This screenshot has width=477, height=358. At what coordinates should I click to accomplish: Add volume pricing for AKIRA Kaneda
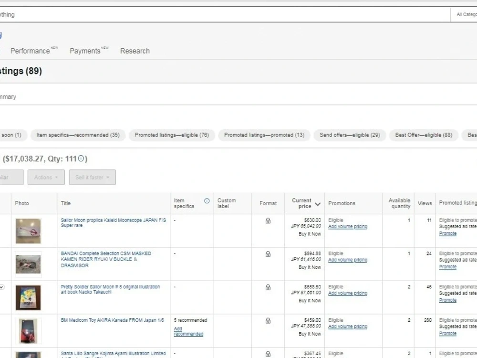tap(347, 326)
